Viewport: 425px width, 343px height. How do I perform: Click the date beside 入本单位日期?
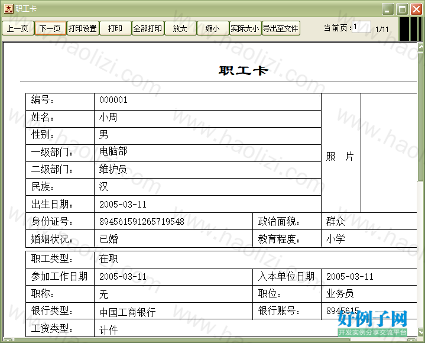(350, 277)
